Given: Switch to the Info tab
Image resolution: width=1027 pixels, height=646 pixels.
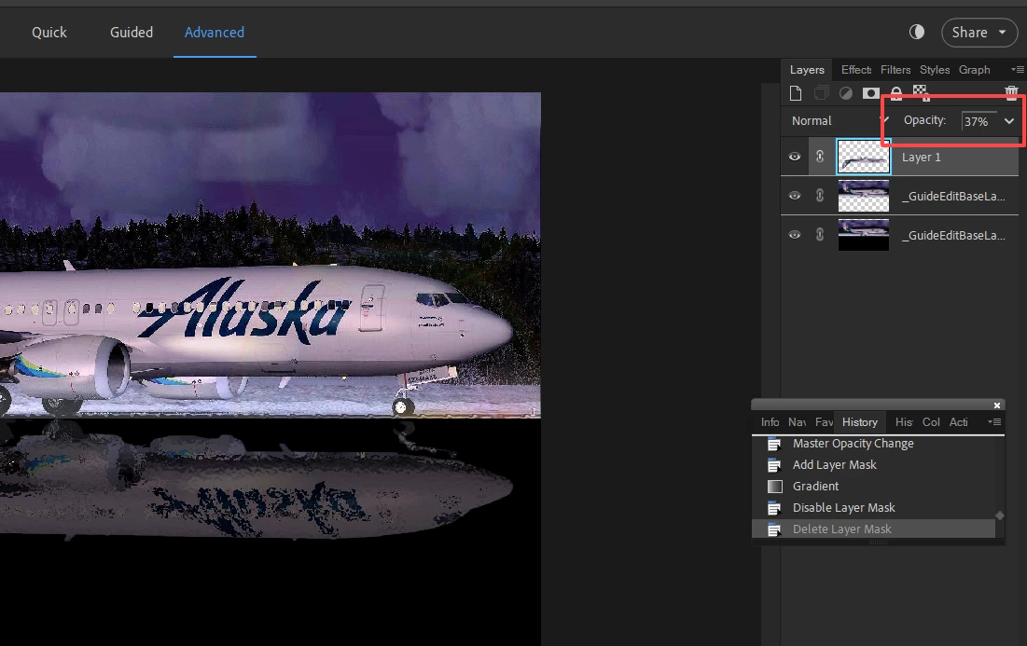Looking at the screenshot, I should point(770,422).
